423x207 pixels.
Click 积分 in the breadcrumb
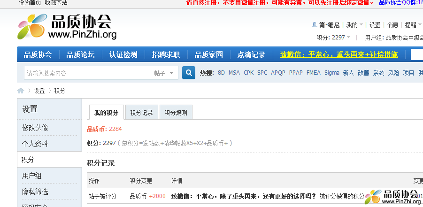60,91
